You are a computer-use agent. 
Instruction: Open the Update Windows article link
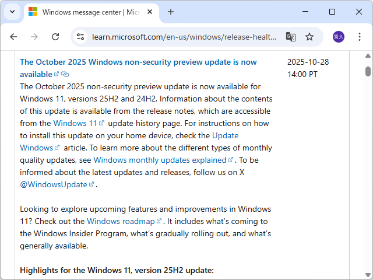coord(225,135)
